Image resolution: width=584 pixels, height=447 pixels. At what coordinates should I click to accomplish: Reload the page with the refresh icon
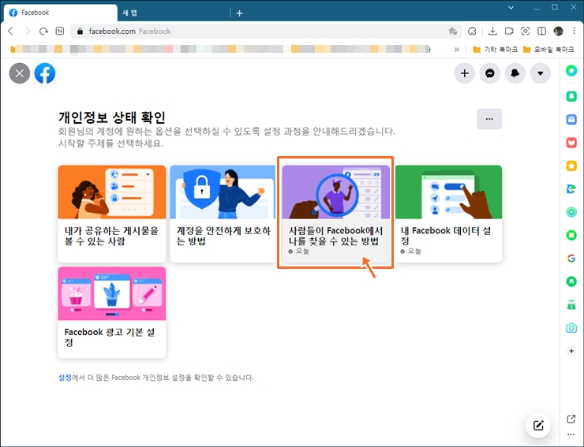tap(43, 32)
